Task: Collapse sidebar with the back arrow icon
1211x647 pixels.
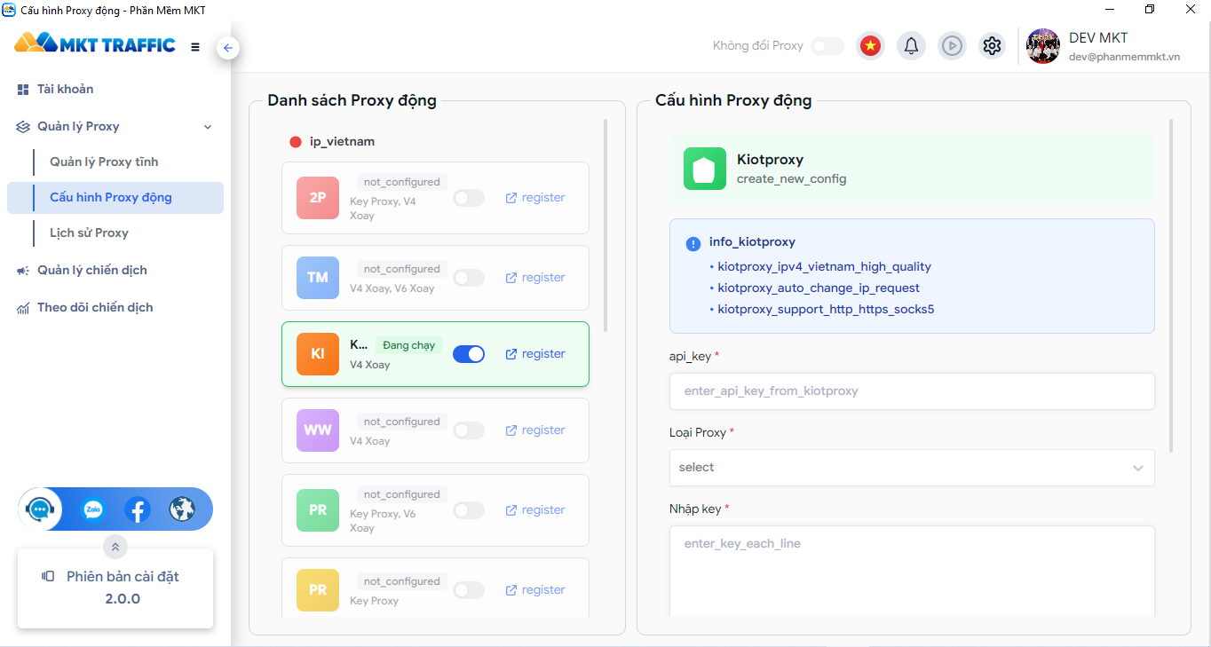Action: point(228,48)
